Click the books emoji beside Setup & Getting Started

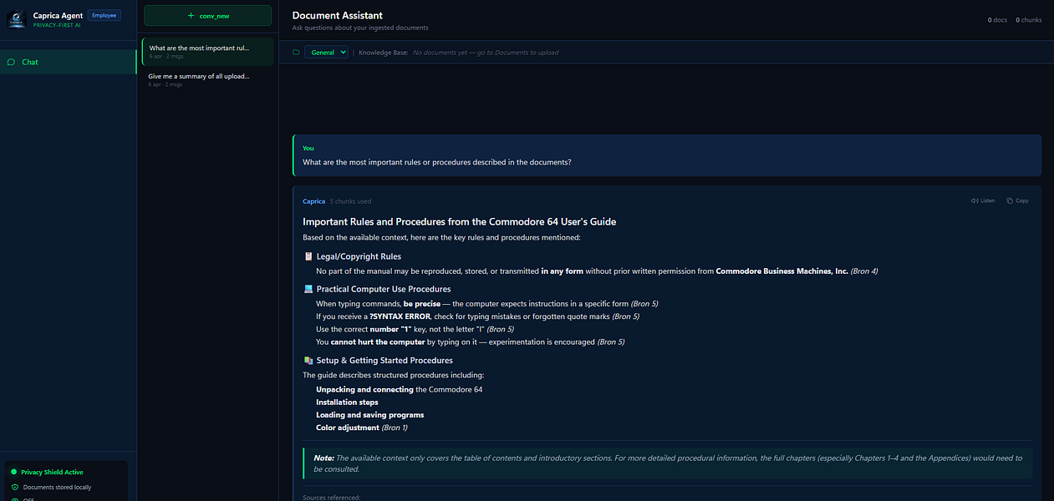[308, 361]
